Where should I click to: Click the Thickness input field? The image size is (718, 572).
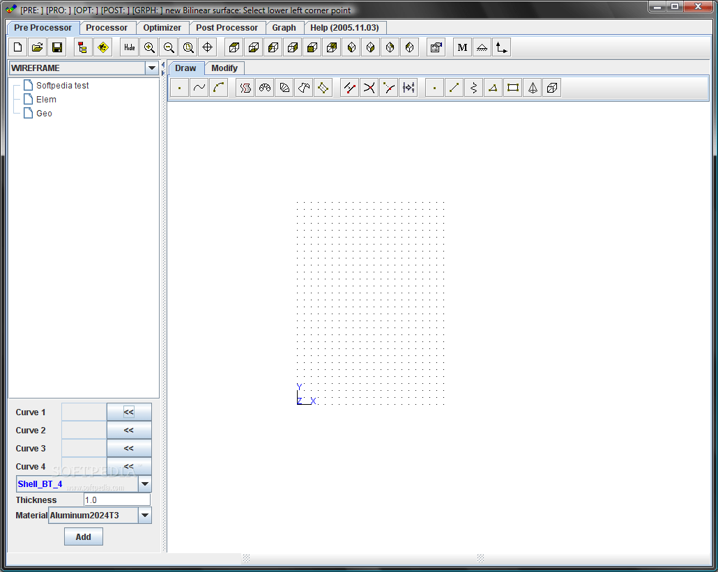(x=117, y=500)
